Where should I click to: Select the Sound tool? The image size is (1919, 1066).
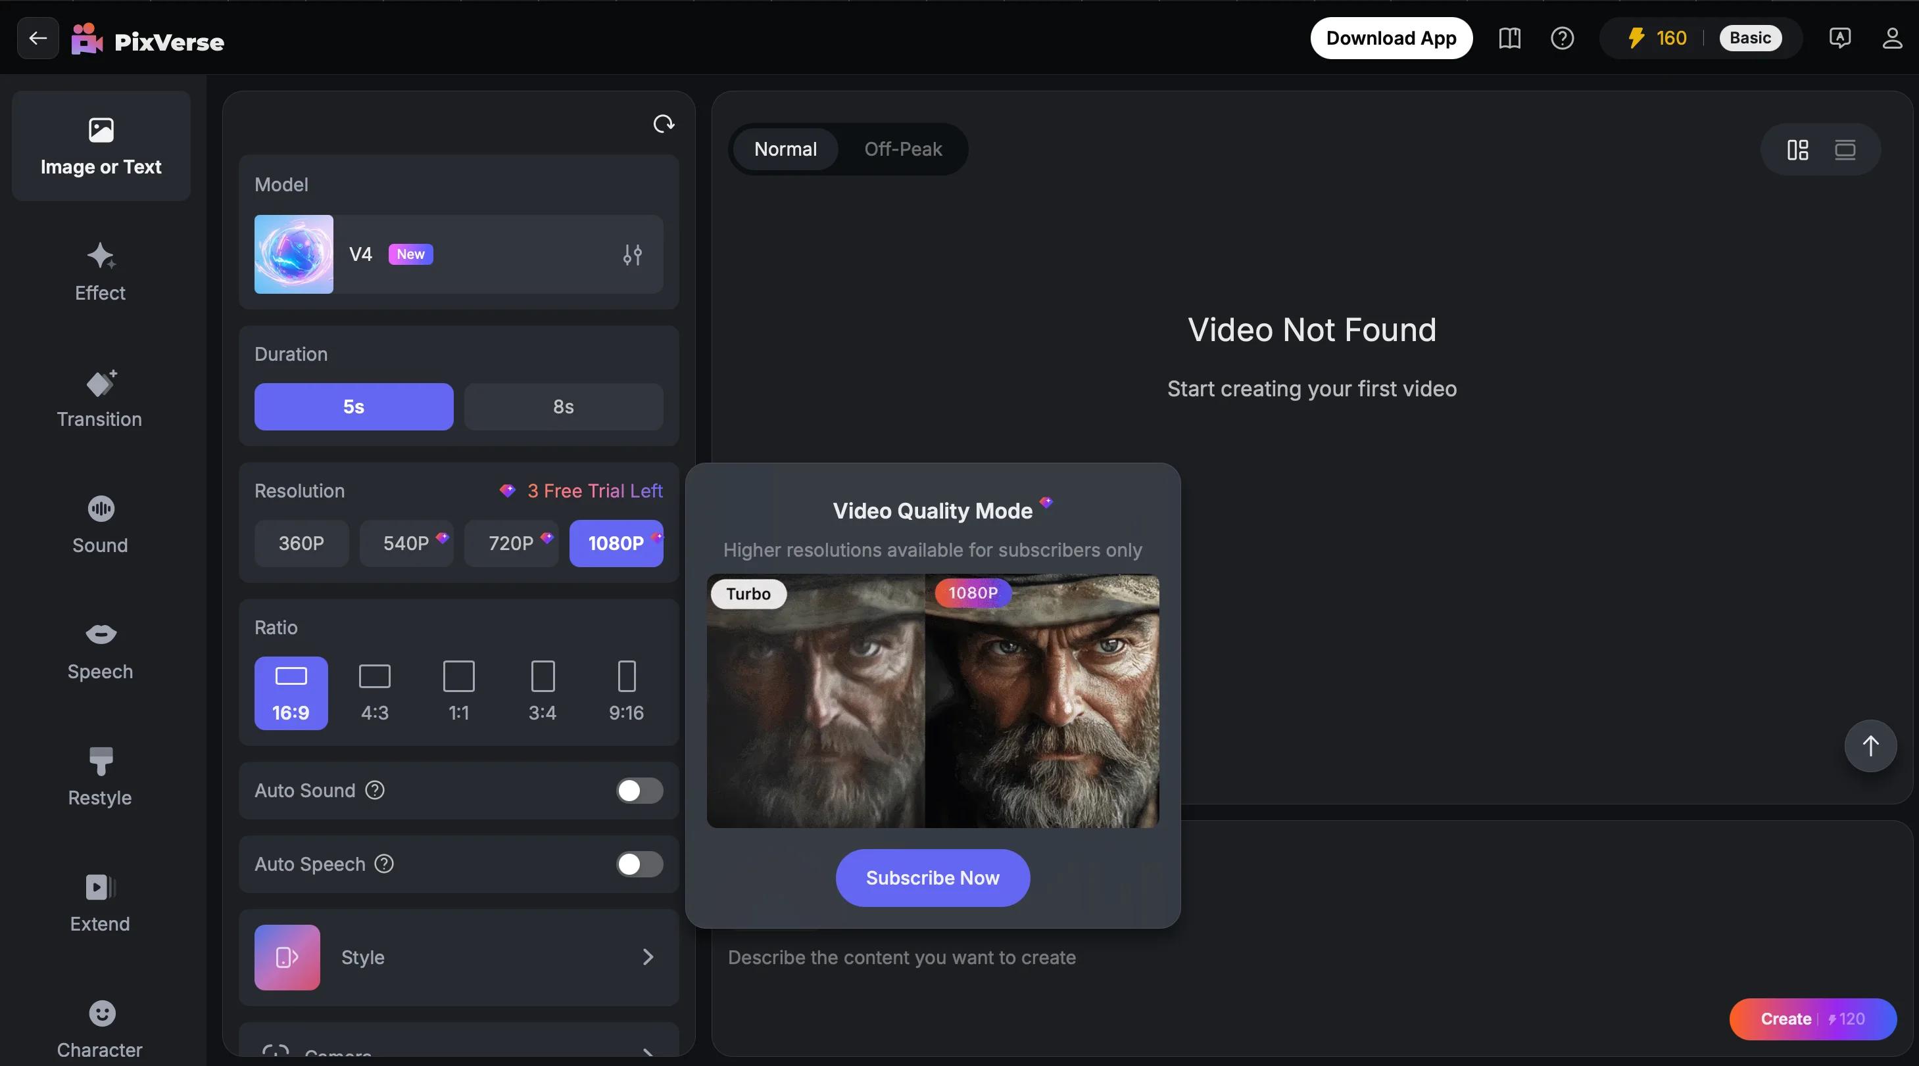(x=101, y=524)
